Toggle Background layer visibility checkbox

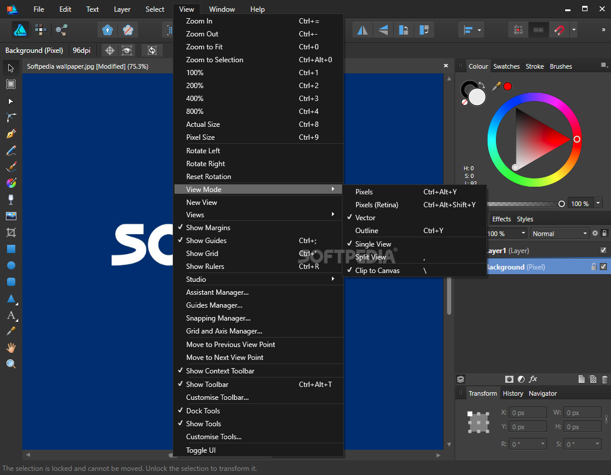click(x=603, y=267)
